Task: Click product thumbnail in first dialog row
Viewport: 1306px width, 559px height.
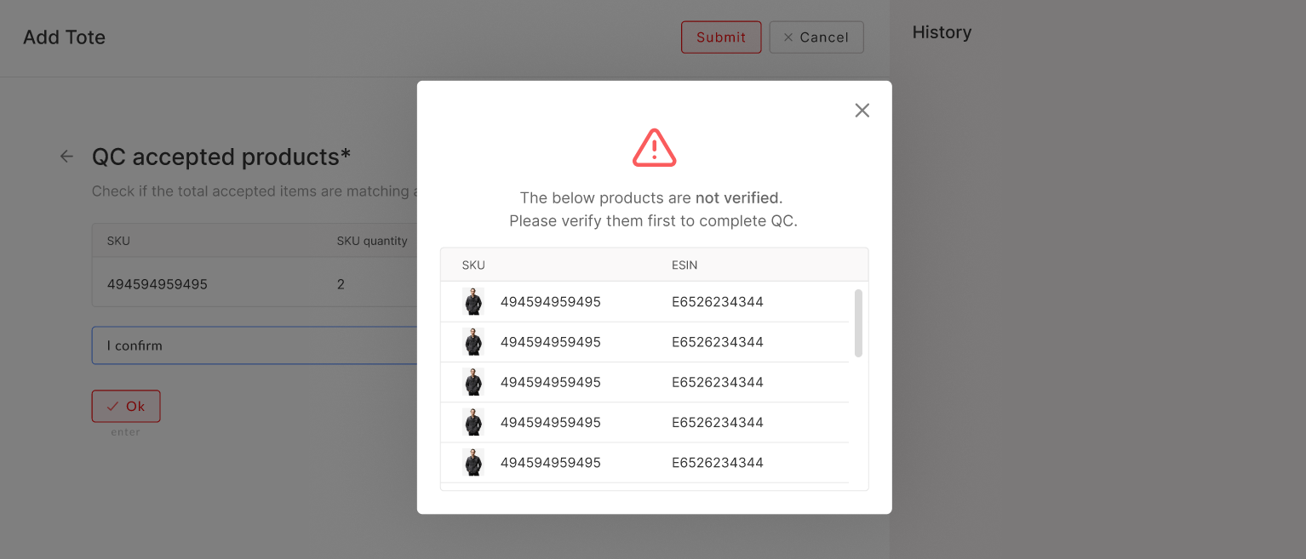Action: coord(473,302)
